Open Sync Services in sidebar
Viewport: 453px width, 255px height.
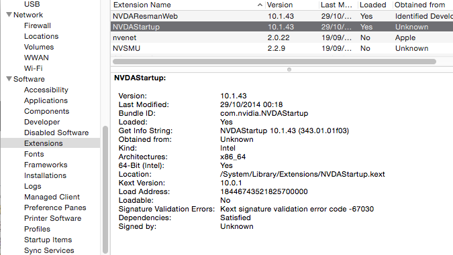pyautogui.click(x=49, y=251)
